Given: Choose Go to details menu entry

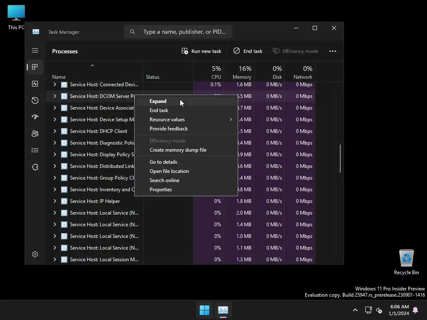Looking at the screenshot, I should coord(186,162).
